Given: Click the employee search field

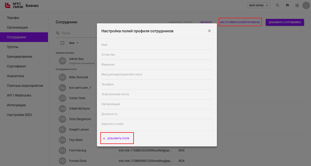Looking at the screenshot, I should (77, 33).
